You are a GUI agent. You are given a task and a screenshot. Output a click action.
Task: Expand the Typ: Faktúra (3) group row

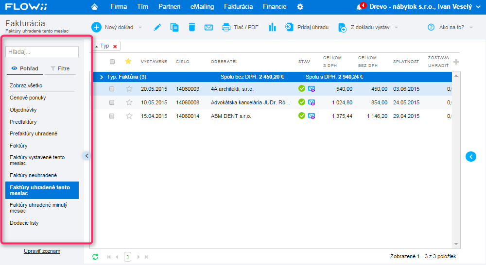102,77
